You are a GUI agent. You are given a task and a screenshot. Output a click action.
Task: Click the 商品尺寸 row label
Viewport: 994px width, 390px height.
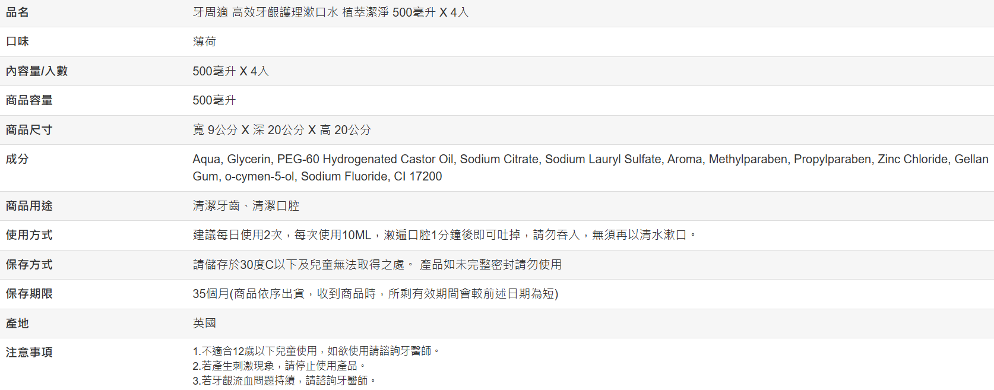pos(29,130)
